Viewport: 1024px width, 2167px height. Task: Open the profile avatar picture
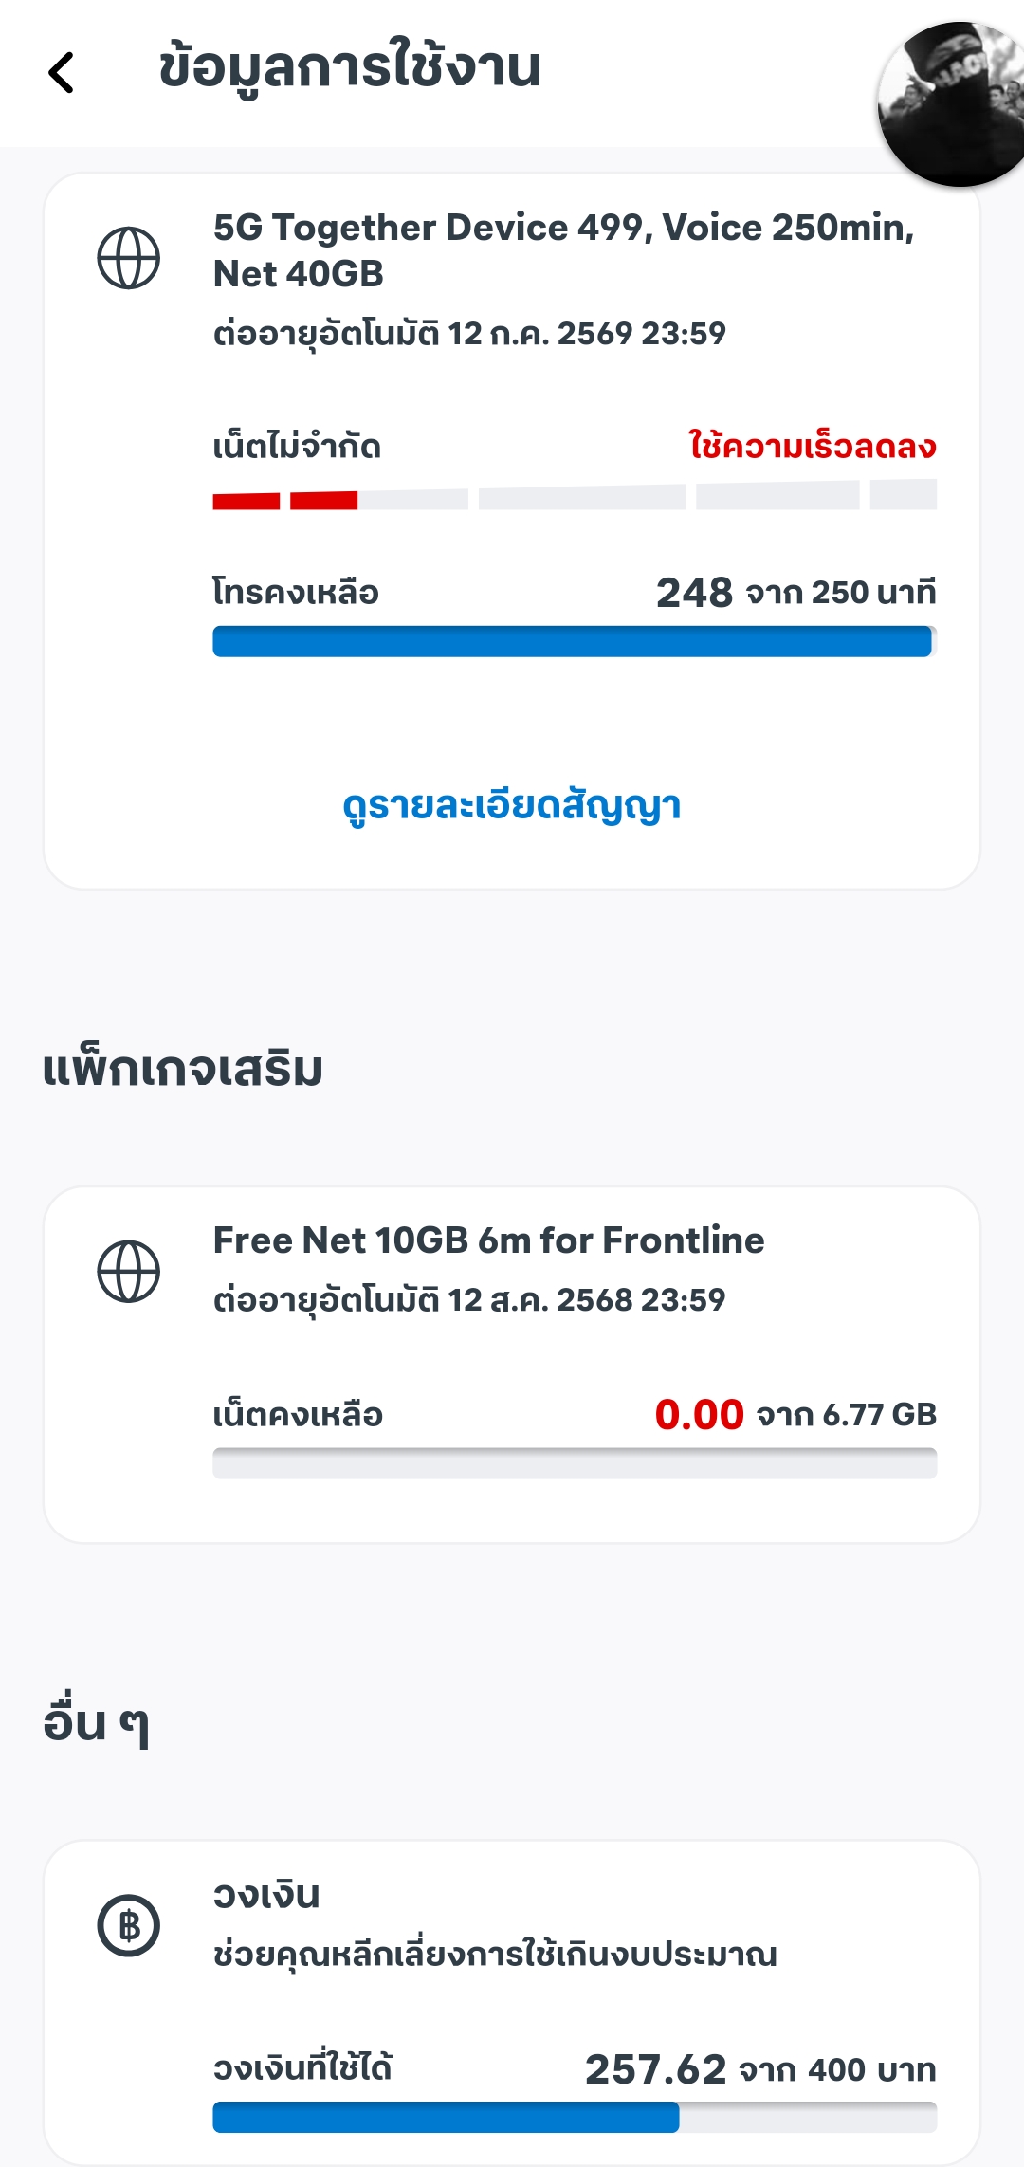coord(953,102)
